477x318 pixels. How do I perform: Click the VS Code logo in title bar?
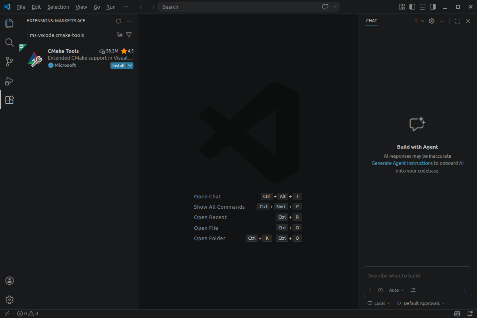7,7
